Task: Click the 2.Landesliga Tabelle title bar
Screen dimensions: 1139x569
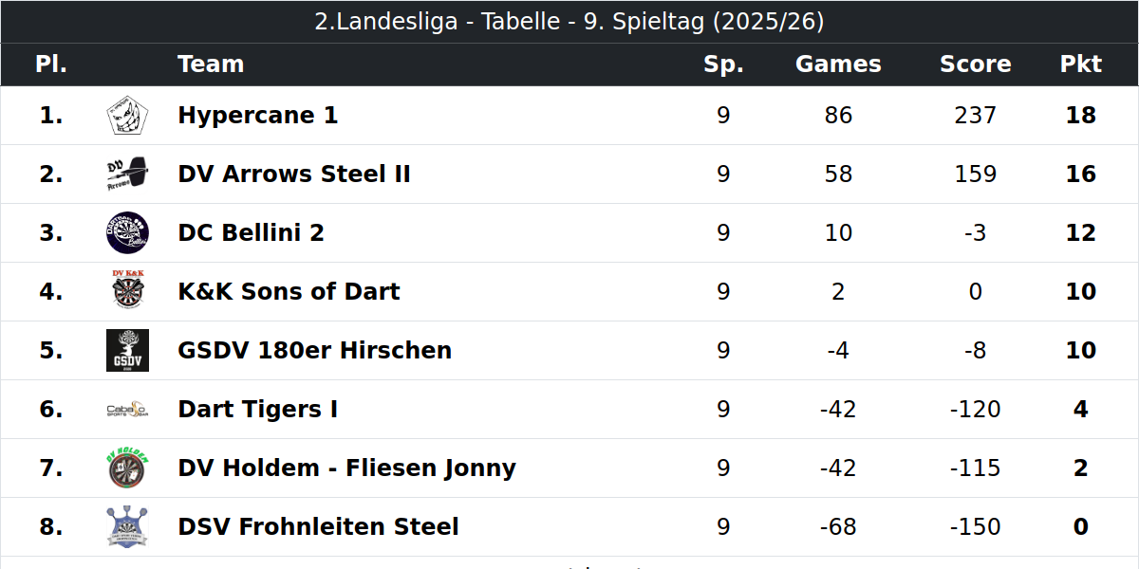Action: point(569,22)
